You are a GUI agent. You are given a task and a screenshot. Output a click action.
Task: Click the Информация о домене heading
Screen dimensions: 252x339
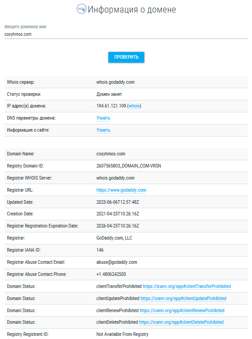point(132,9)
